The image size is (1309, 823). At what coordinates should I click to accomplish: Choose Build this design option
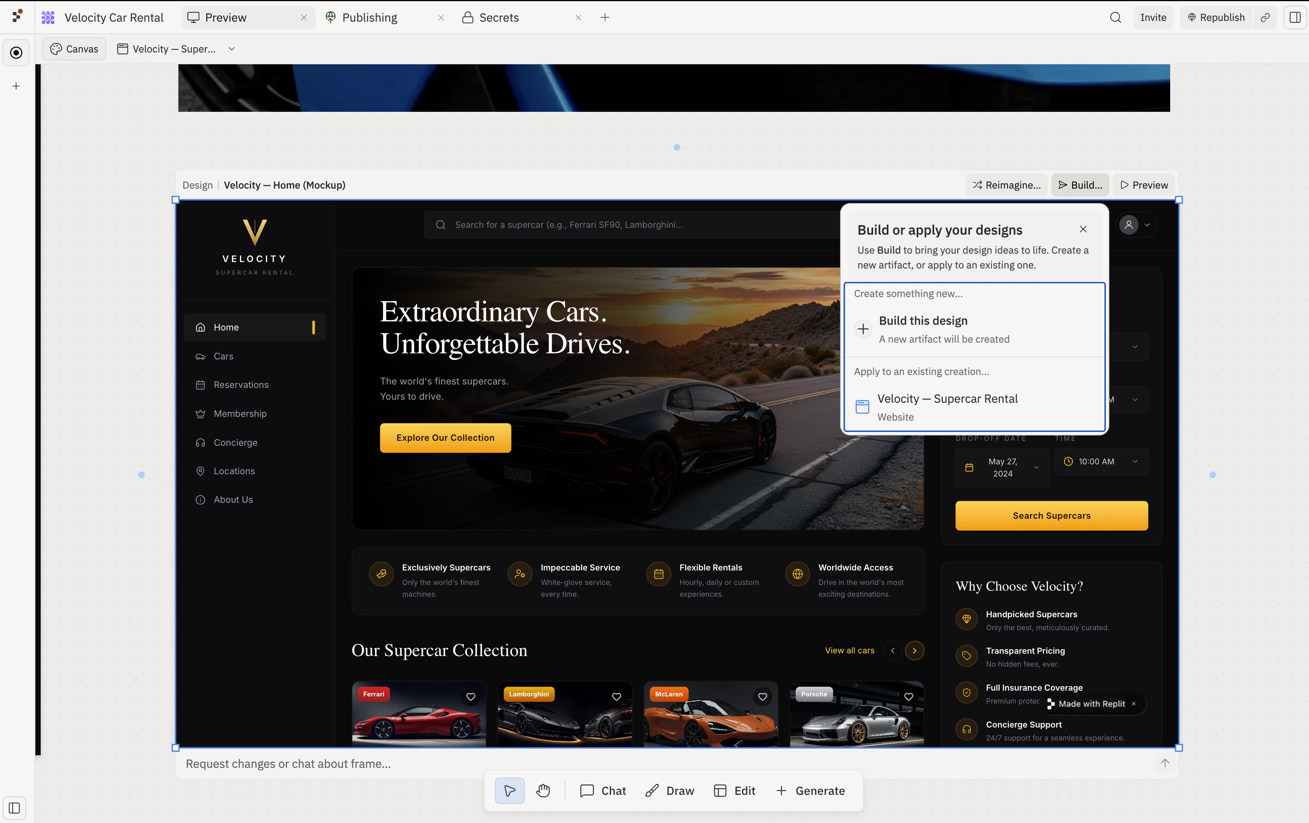(974, 329)
